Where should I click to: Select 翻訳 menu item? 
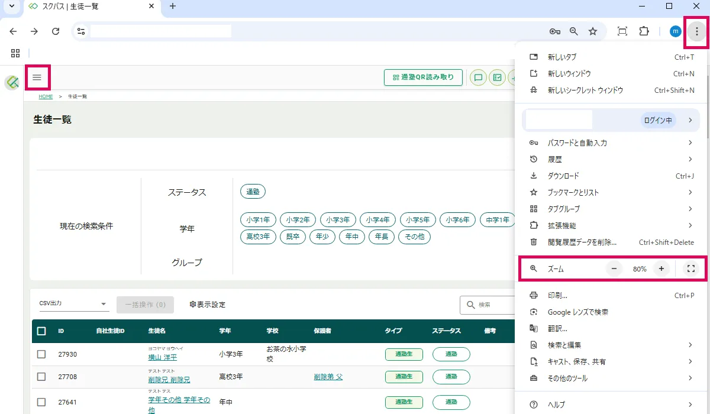611,329
